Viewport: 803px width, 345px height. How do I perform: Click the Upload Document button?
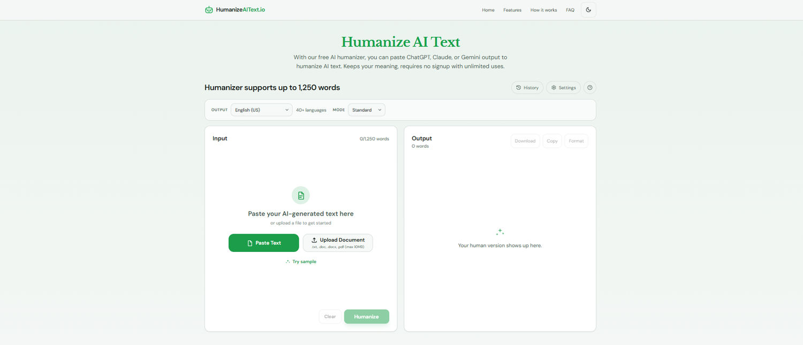(338, 243)
